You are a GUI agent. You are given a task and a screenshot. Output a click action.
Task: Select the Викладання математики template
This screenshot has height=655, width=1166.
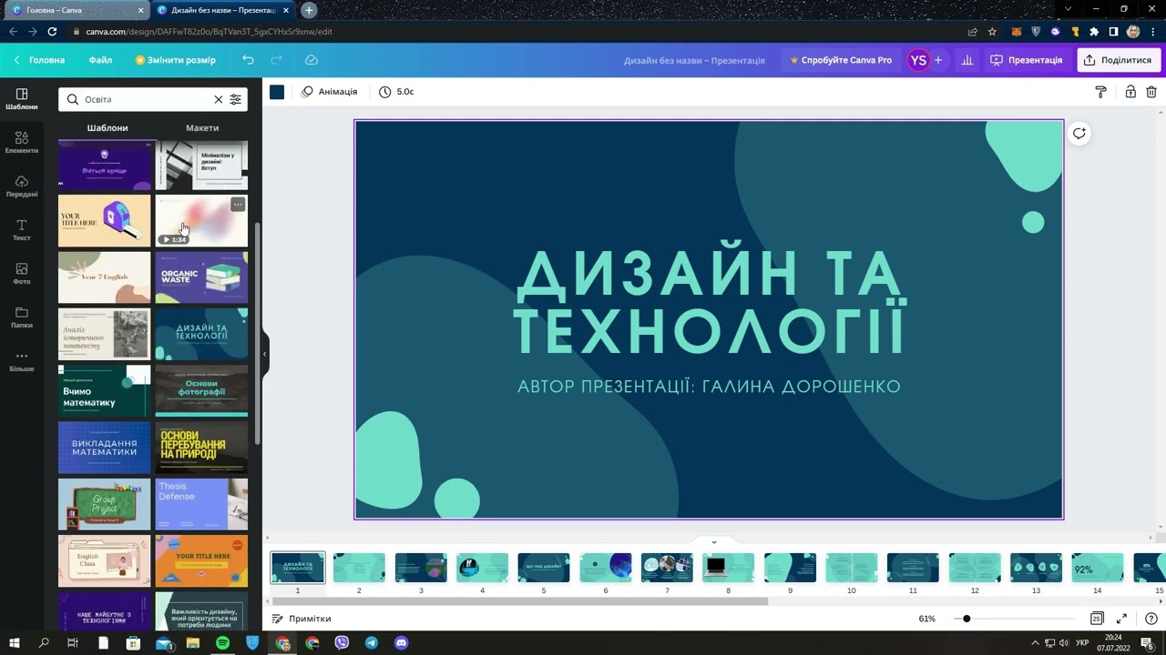(x=104, y=448)
